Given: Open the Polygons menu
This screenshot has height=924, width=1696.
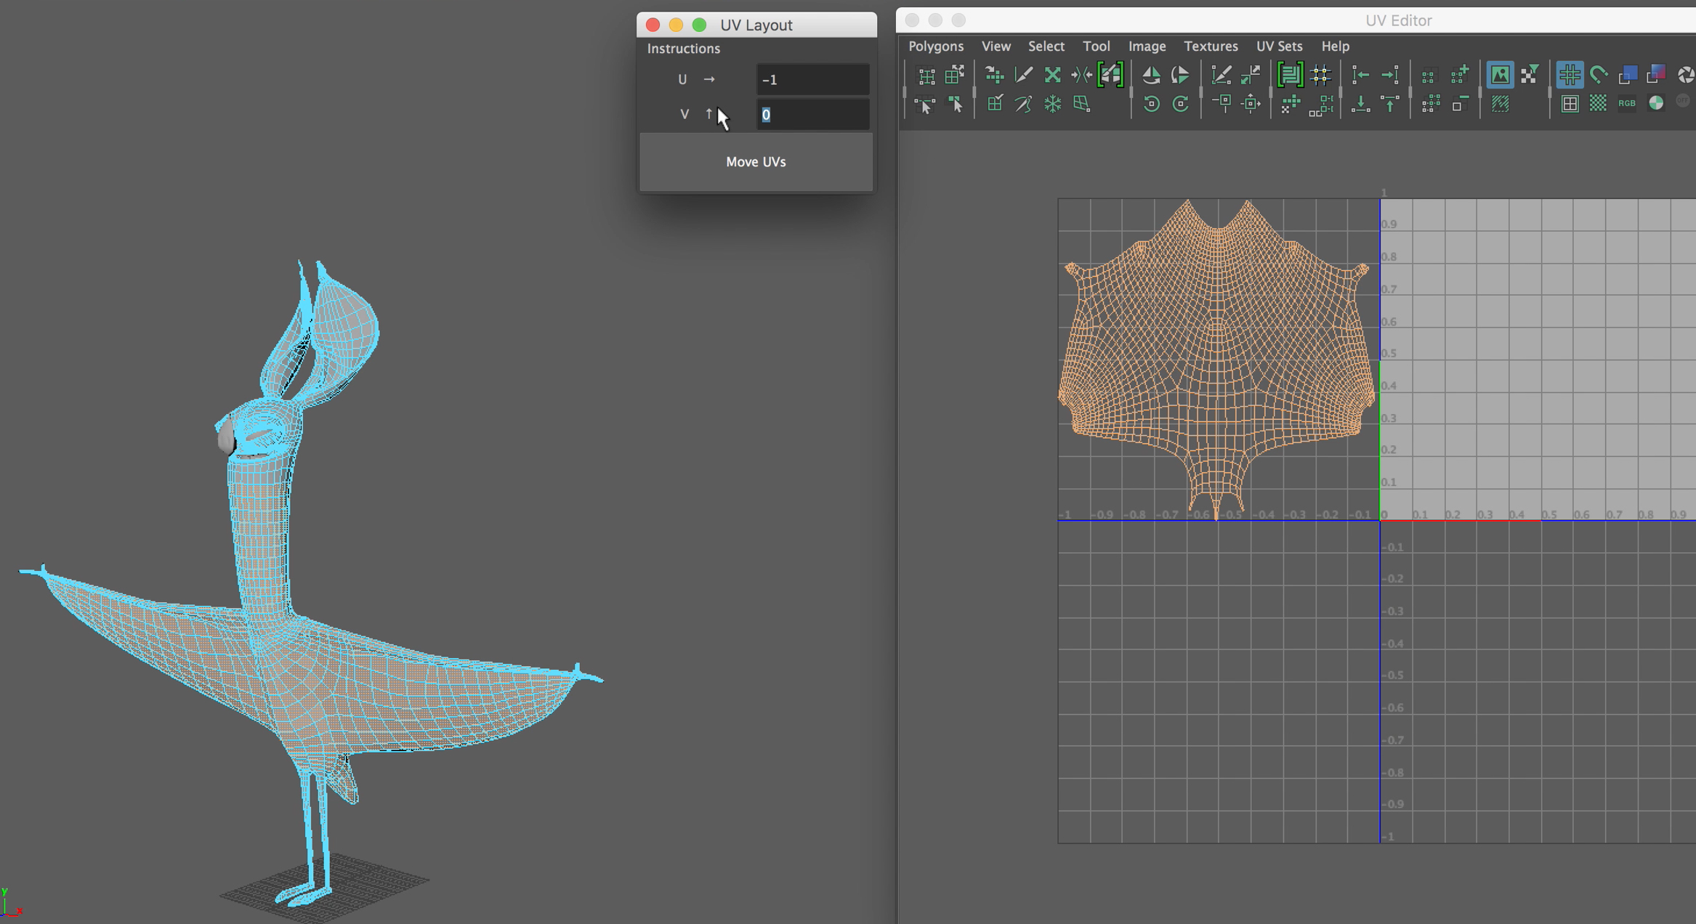Looking at the screenshot, I should click(x=936, y=46).
